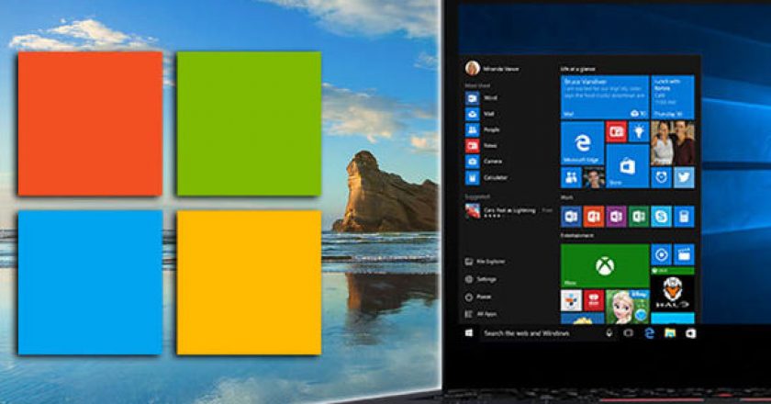The width and height of the screenshot is (771, 404).
Task: Open the orange PowerPoint tile
Action: [x=594, y=217]
